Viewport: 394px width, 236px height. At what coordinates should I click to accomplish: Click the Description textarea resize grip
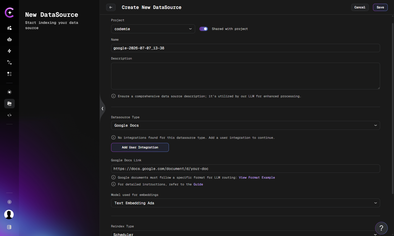pos(379,88)
